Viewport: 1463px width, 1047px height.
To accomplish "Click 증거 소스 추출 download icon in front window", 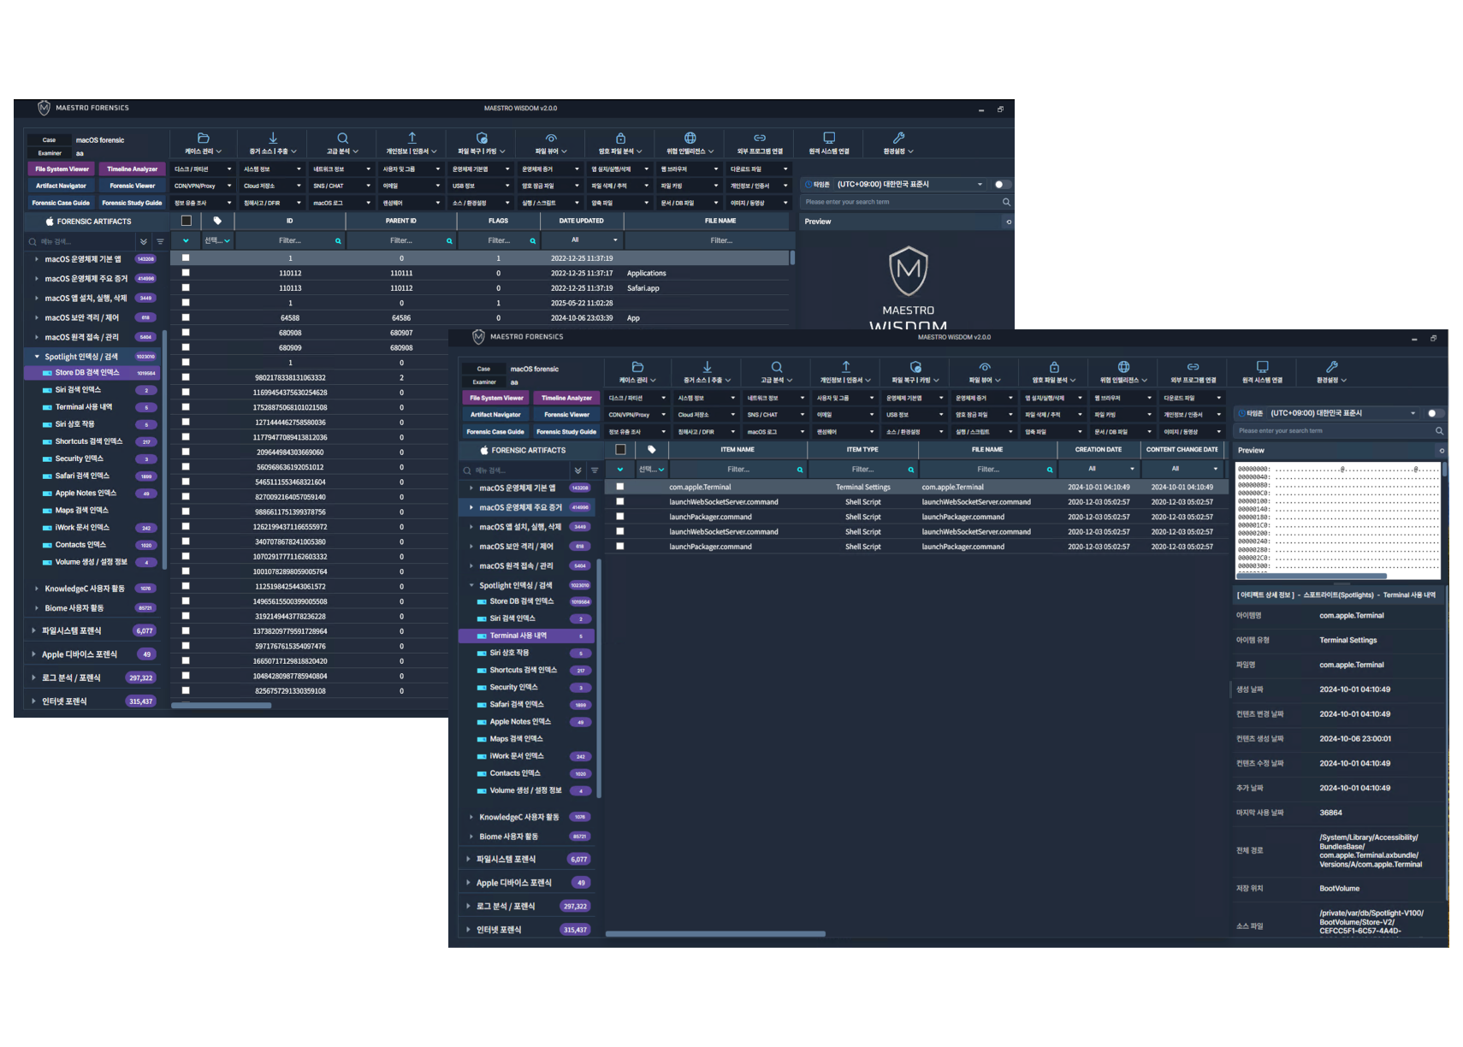I will [707, 366].
